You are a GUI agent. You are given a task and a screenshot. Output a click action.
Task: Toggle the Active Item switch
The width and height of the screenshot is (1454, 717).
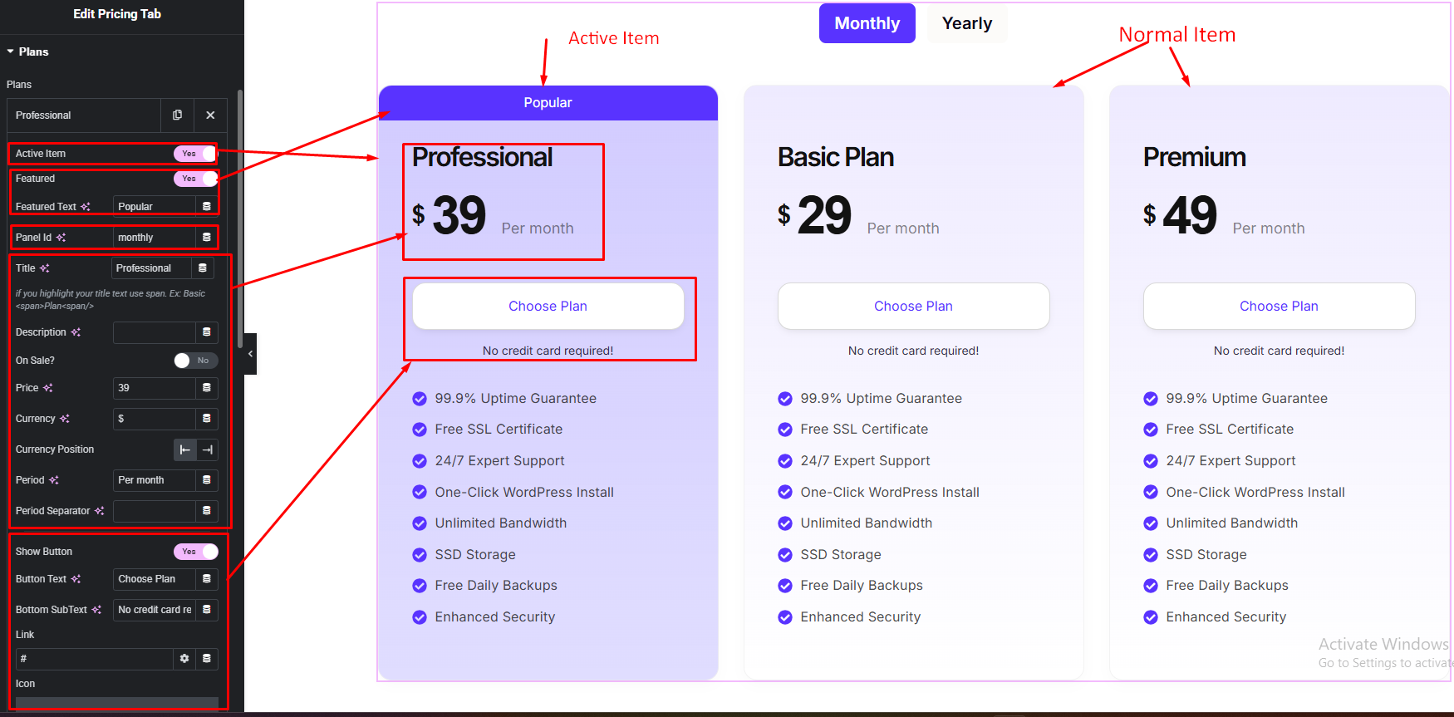click(x=195, y=154)
